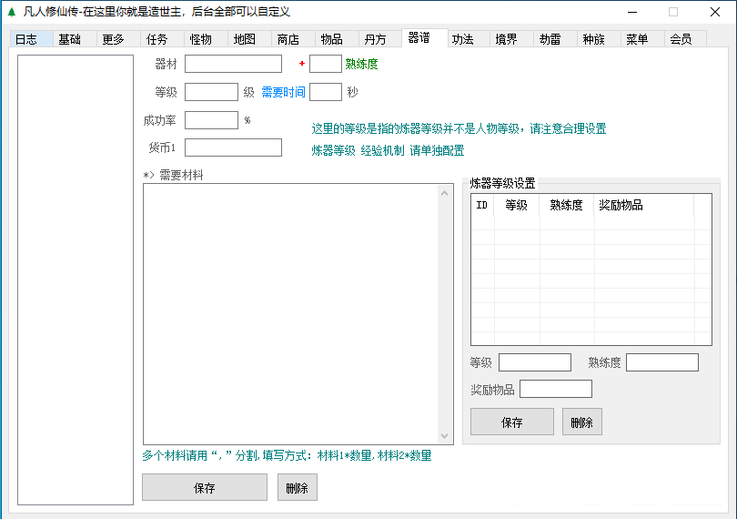Click the 需要材料 scrollbar down arrow
737x519 pixels.
click(445, 436)
